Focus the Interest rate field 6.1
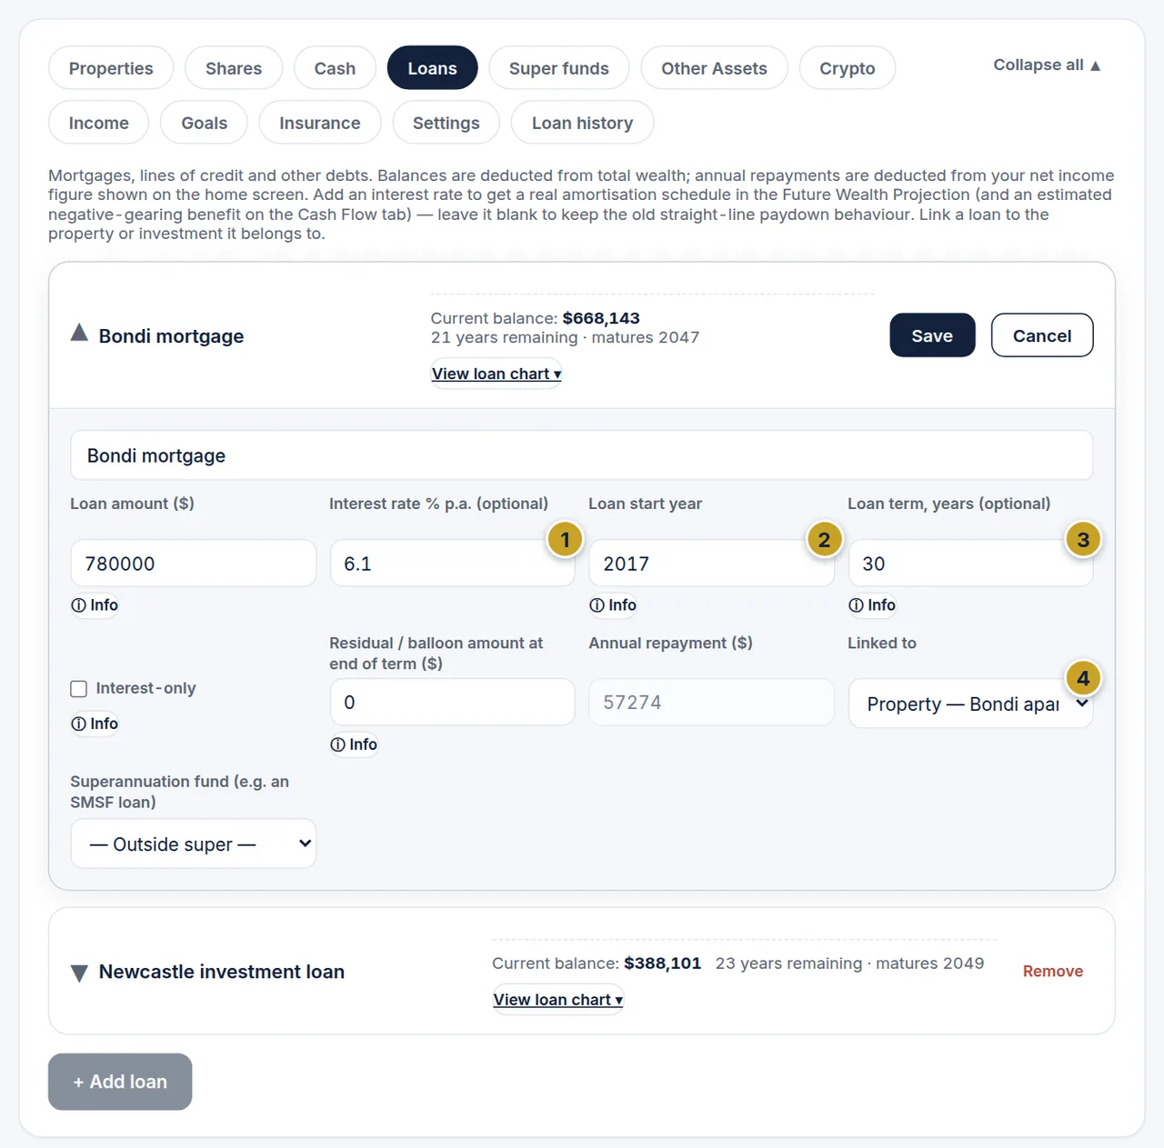The width and height of the screenshot is (1164, 1148). [453, 564]
